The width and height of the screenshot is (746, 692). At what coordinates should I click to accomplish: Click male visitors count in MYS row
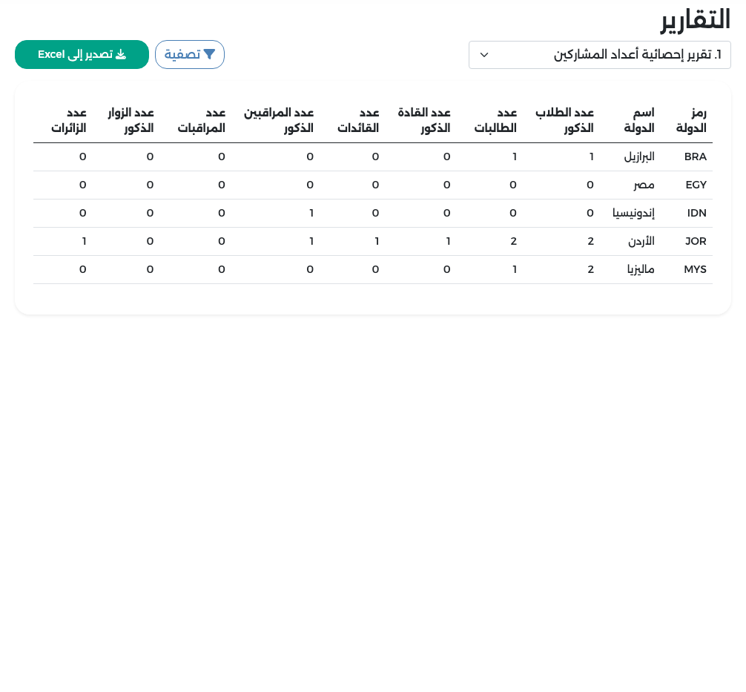[x=150, y=269]
